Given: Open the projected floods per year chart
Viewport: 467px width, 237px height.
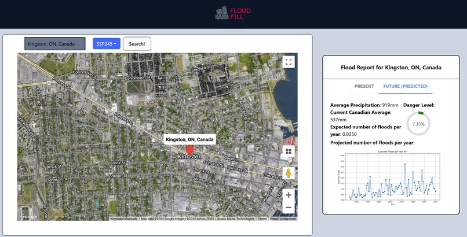Looking at the screenshot, I should (x=389, y=177).
